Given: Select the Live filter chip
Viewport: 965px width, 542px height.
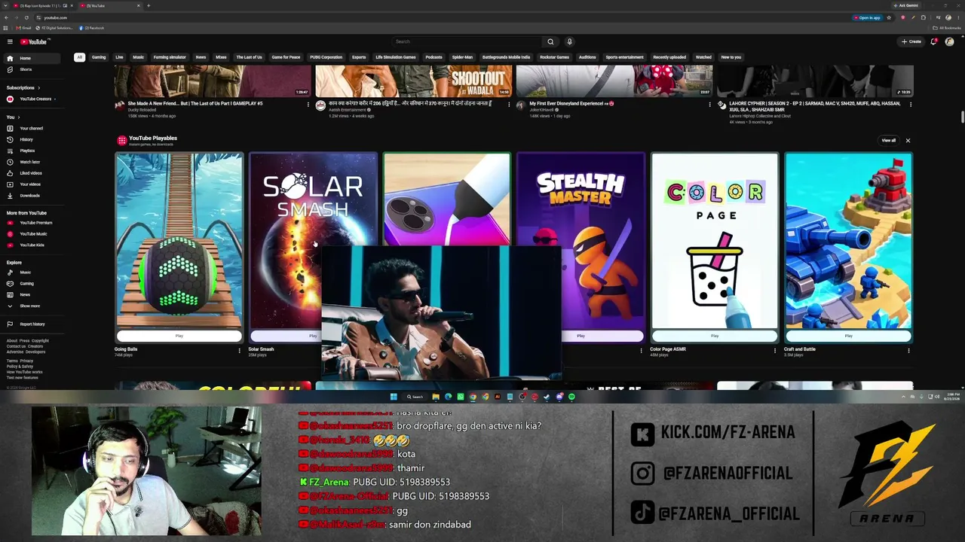Looking at the screenshot, I should (x=119, y=57).
